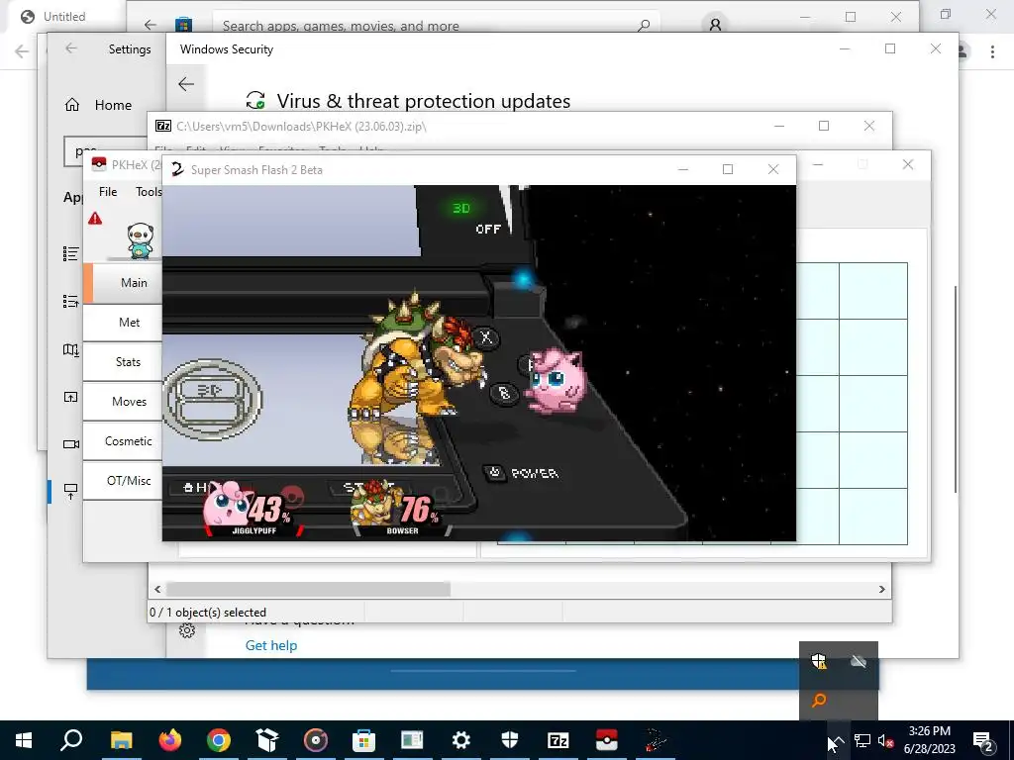
Task: Open Startup icon in Settings sidebar
Action: pyautogui.click(x=70, y=491)
